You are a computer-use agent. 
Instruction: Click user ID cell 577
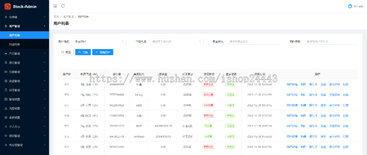point(67,84)
